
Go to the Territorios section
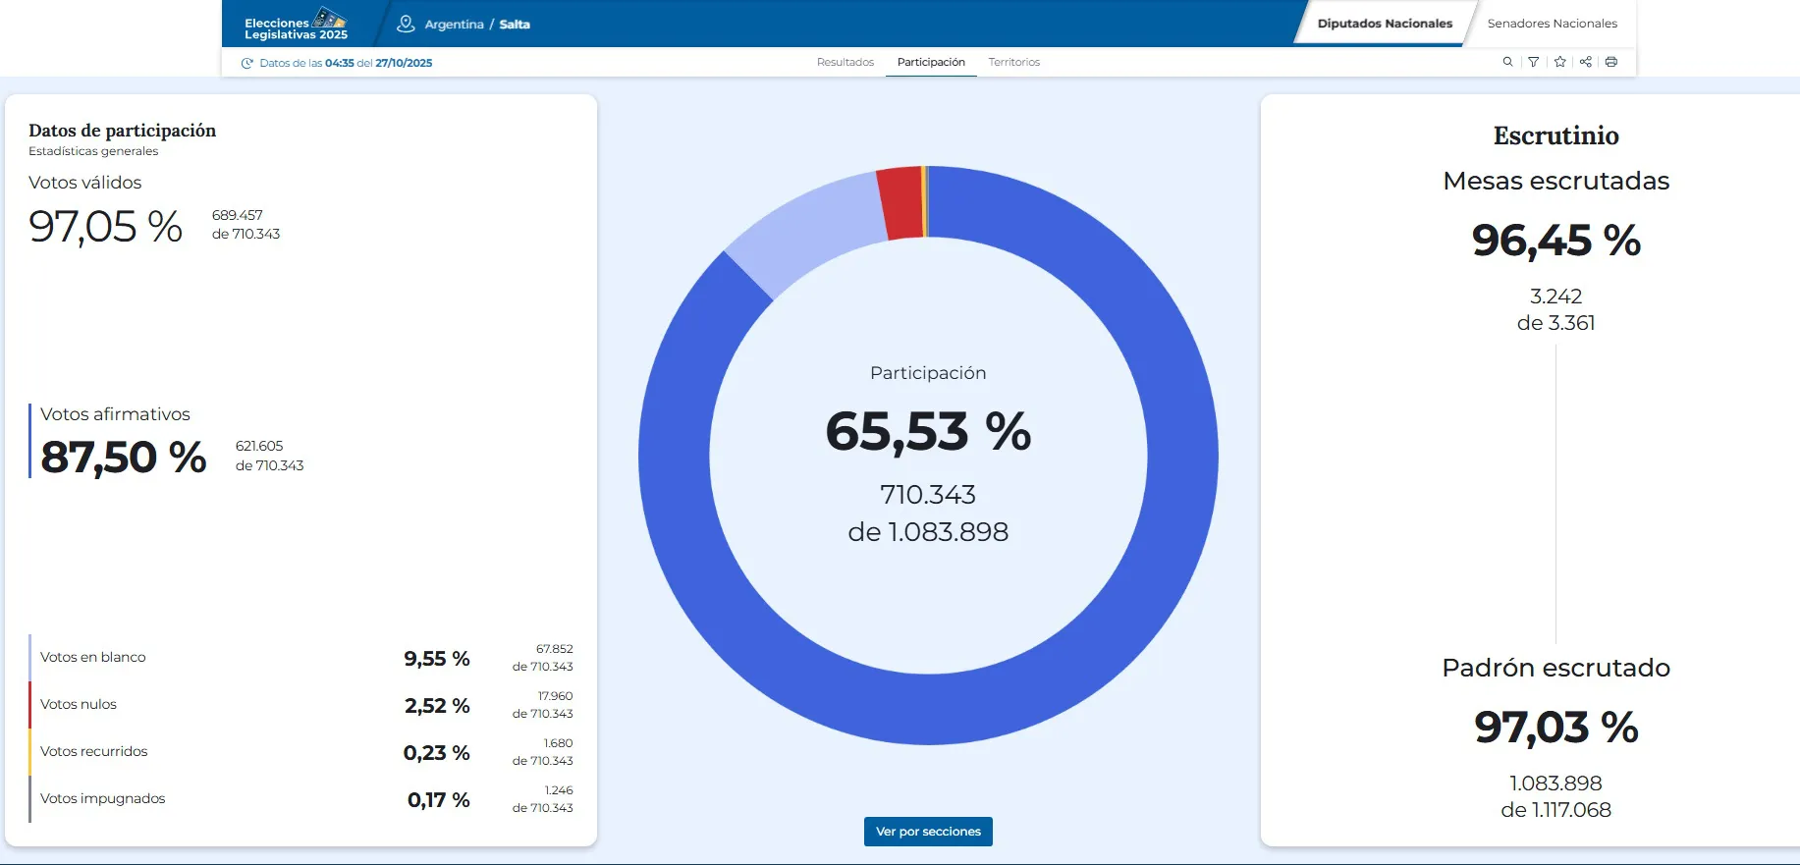(1013, 62)
